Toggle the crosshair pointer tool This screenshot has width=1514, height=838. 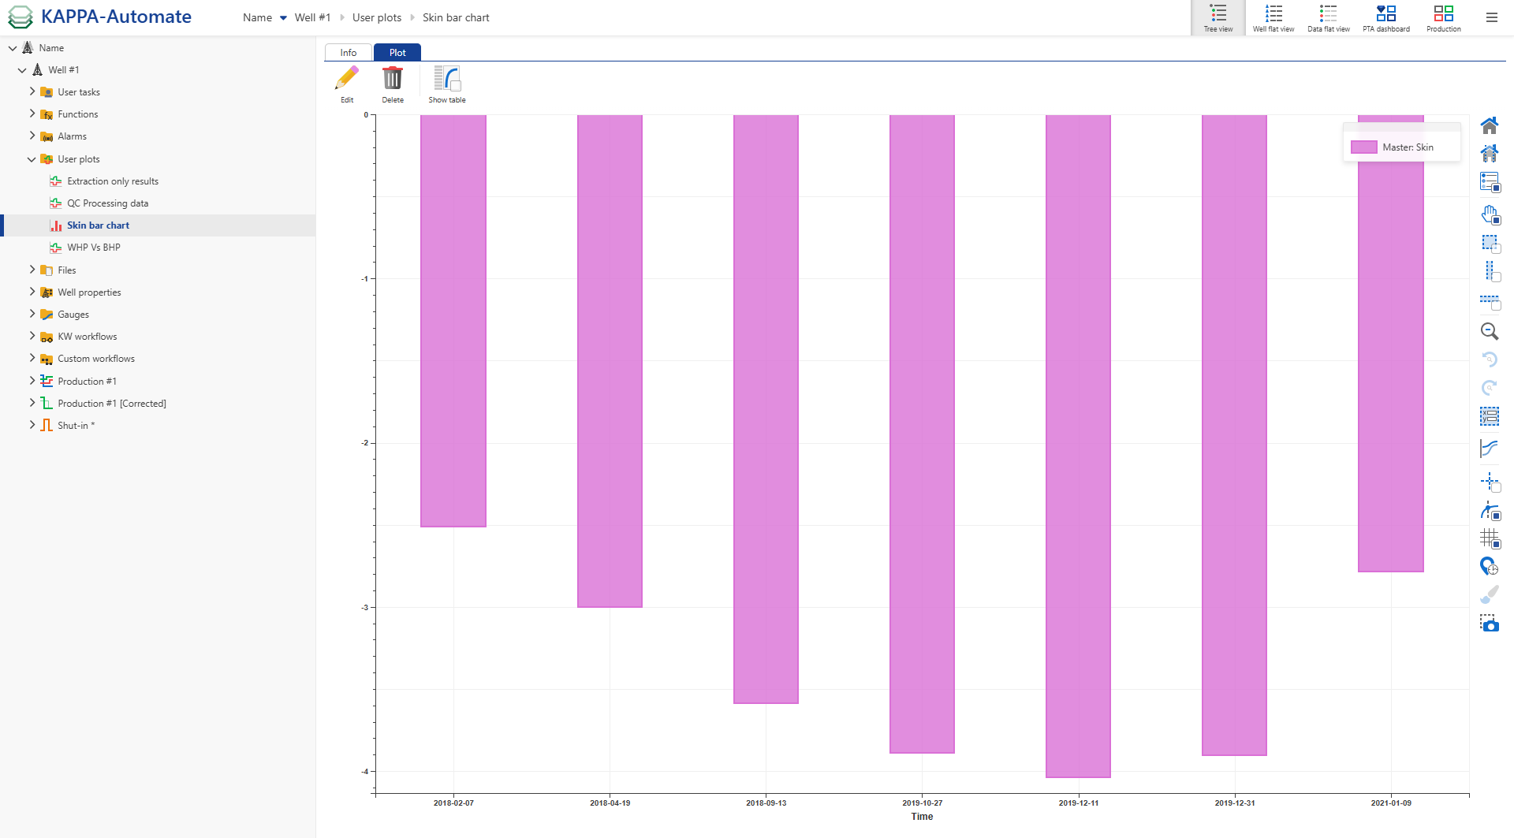pos(1490,482)
